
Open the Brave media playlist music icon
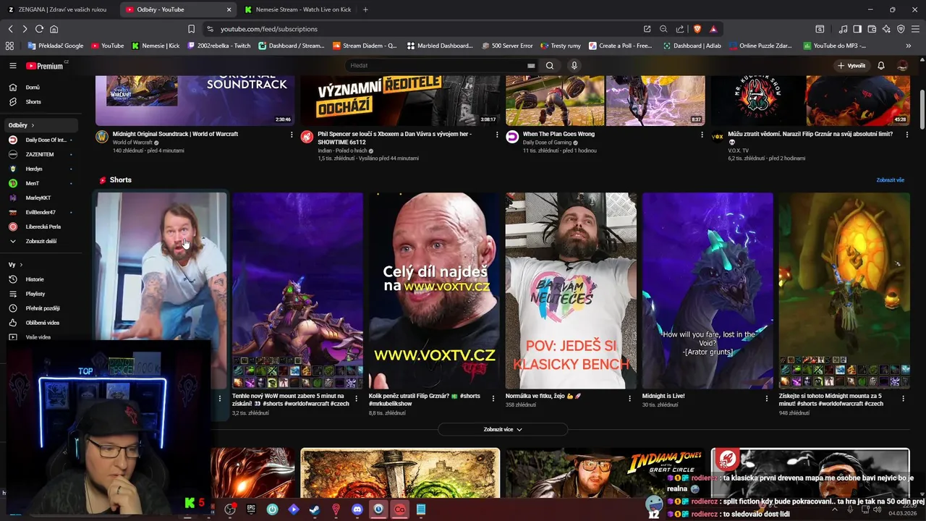click(843, 29)
